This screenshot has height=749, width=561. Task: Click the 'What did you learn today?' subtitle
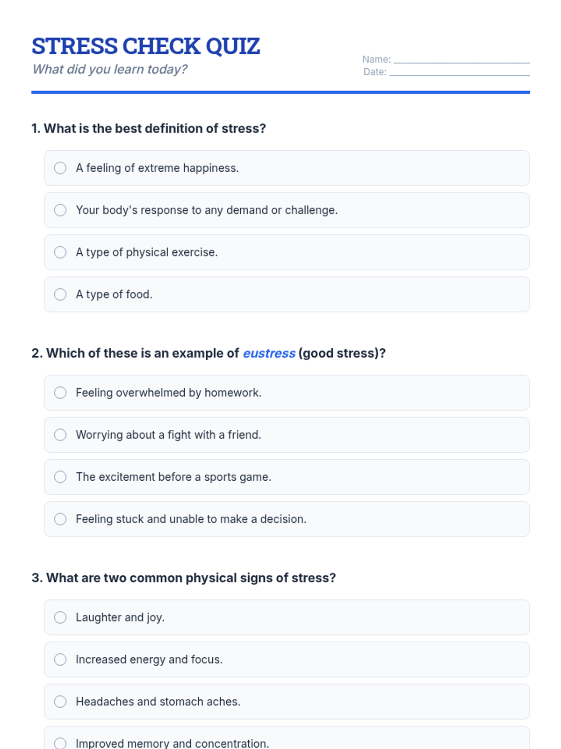click(110, 69)
